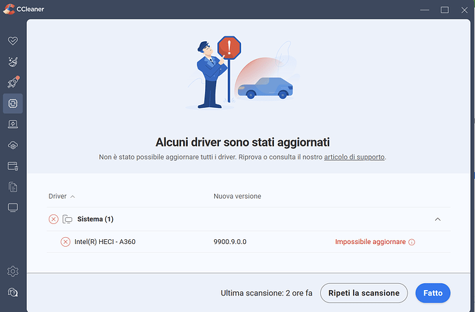Click the Impossibile aggiornare status text
Screen dimensions: 475x312
coord(370,242)
